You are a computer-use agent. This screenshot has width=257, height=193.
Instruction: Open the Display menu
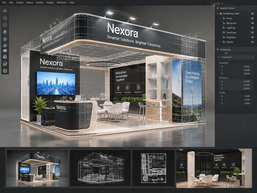point(50,3)
